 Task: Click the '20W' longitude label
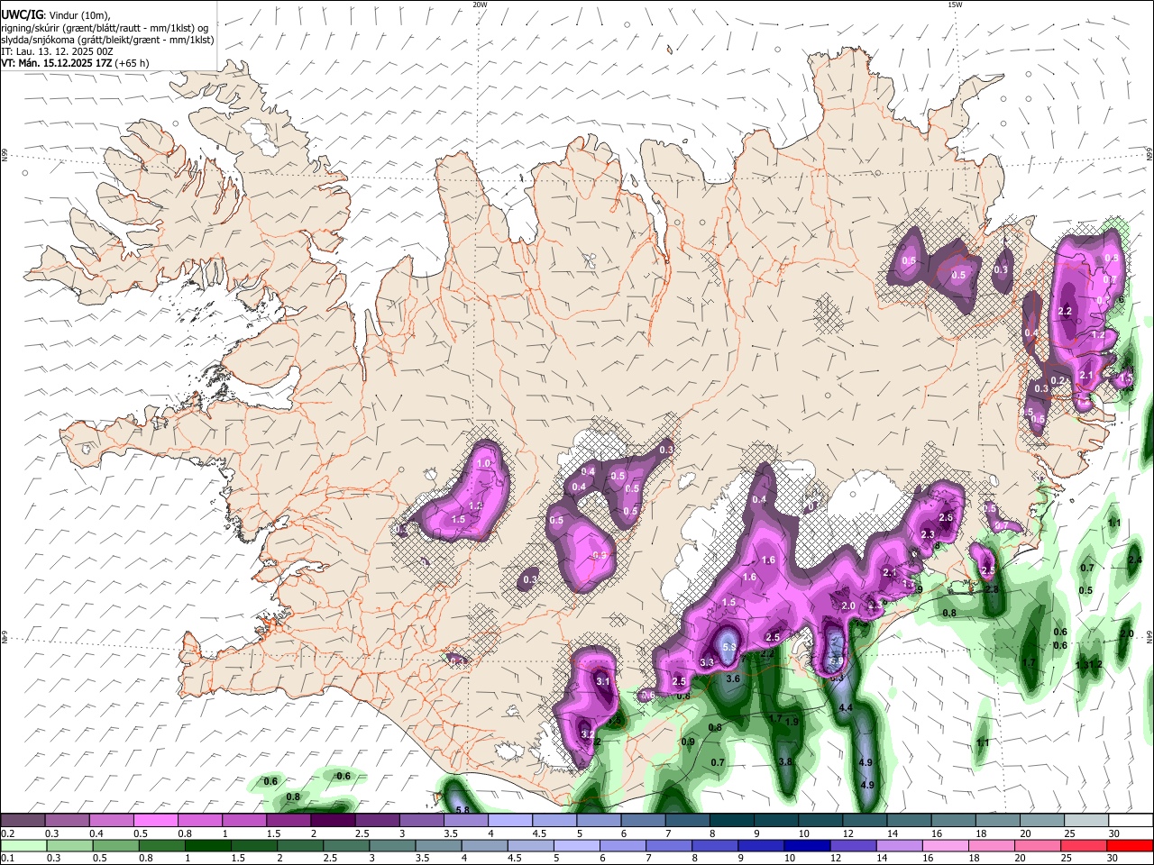[480, 5]
